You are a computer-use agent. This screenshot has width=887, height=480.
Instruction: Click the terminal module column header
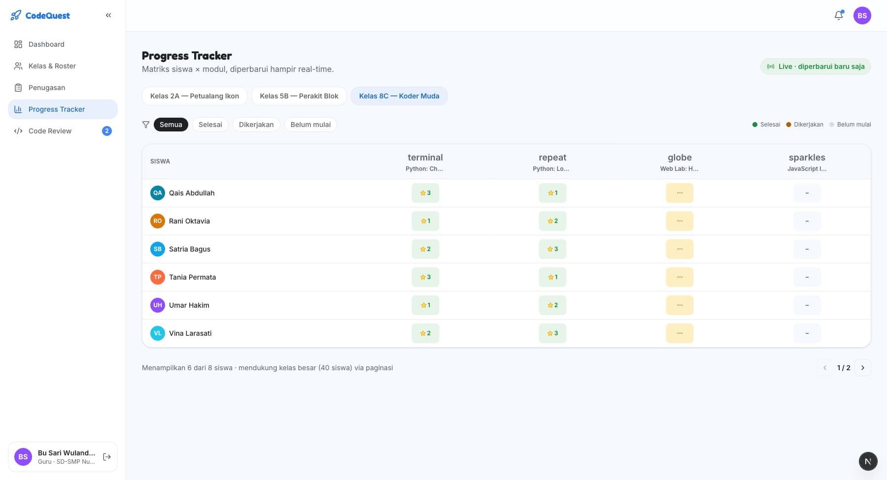pyautogui.click(x=425, y=162)
